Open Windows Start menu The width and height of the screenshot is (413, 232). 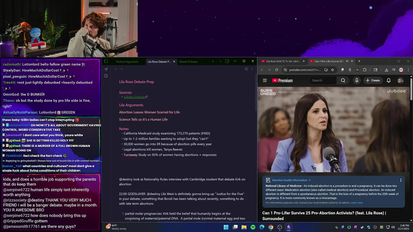[x=226, y=227]
